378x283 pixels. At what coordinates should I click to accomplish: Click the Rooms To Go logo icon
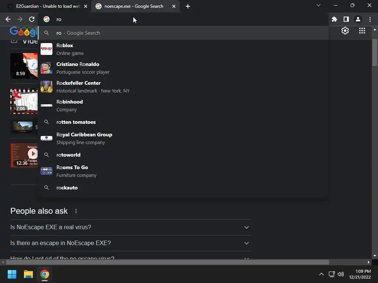pyautogui.click(x=47, y=171)
